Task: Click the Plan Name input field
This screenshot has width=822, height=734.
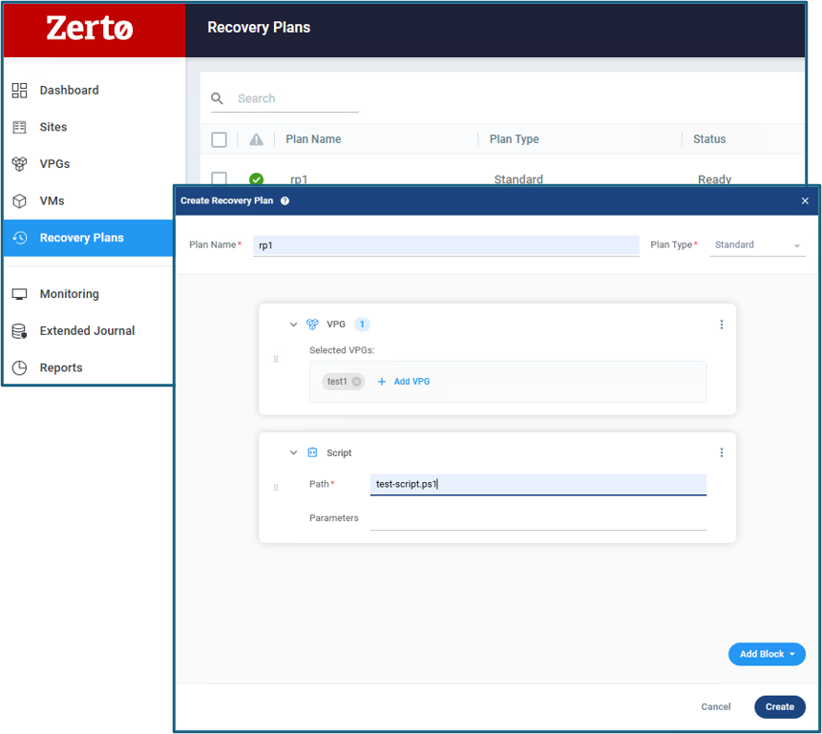Action: point(446,245)
